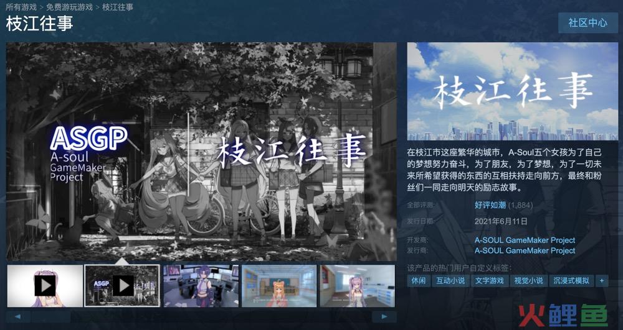Add a tag with the plus button
This screenshot has width=623, height=330.
(602, 281)
